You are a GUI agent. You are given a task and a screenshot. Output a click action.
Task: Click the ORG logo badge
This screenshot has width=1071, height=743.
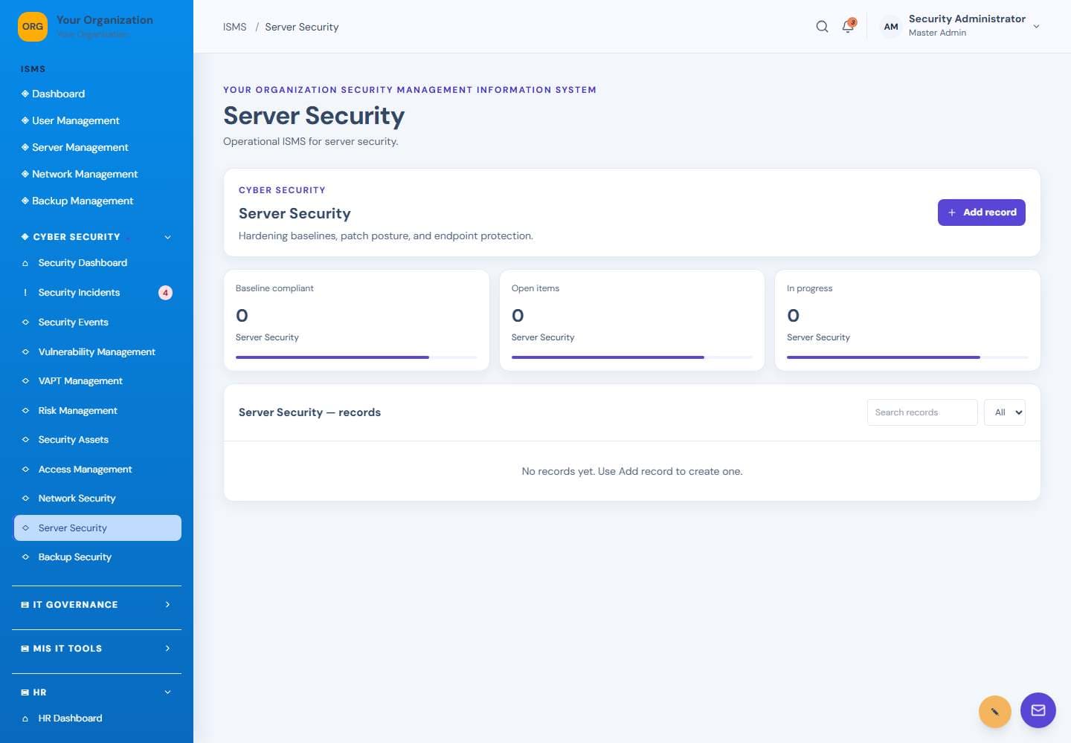[x=33, y=27]
